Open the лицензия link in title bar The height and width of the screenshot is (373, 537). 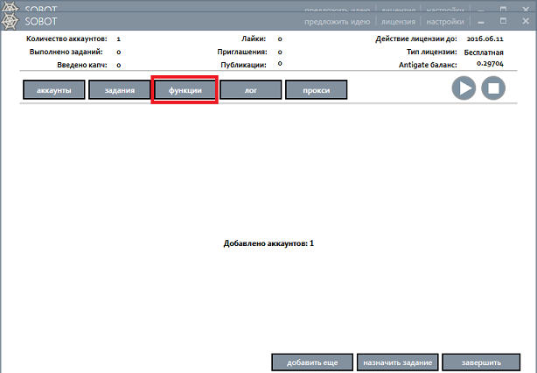point(398,21)
